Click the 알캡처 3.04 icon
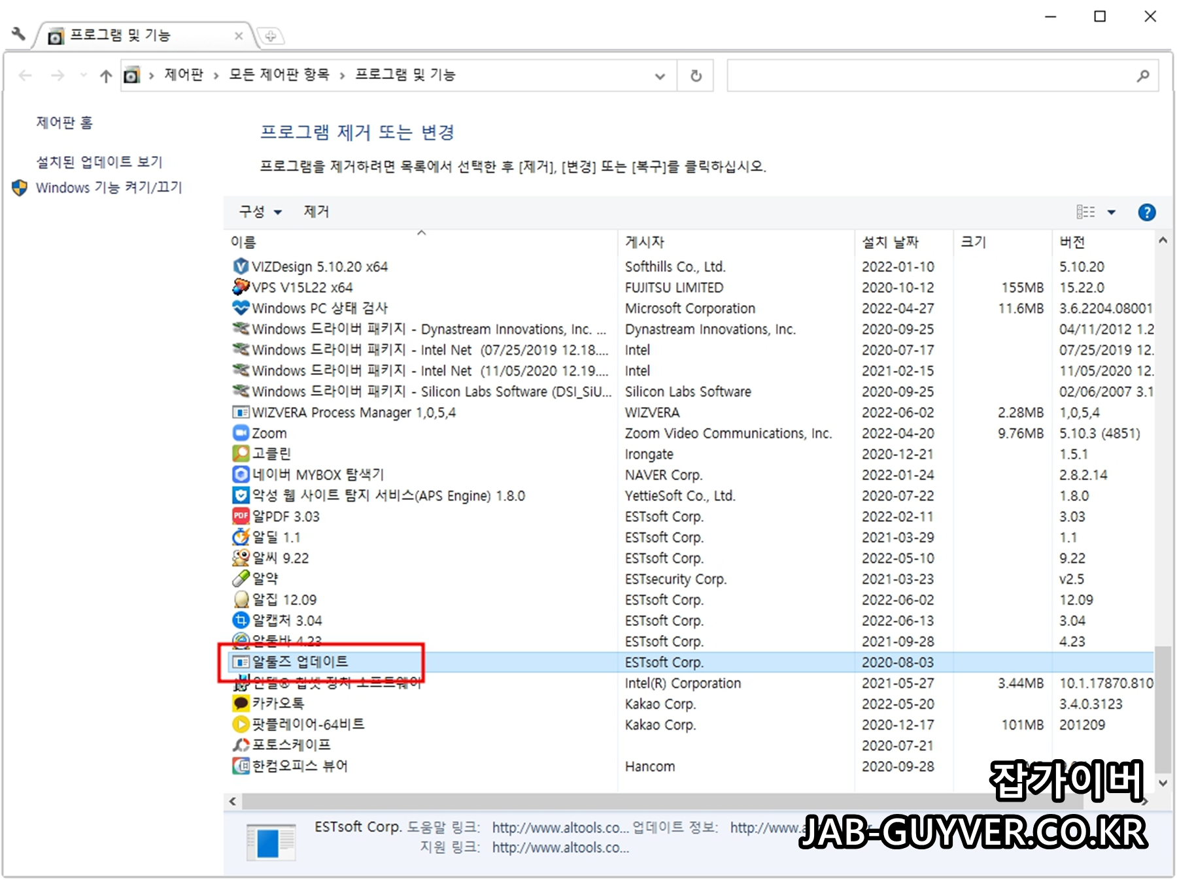This screenshot has height=880, width=1177. (241, 620)
